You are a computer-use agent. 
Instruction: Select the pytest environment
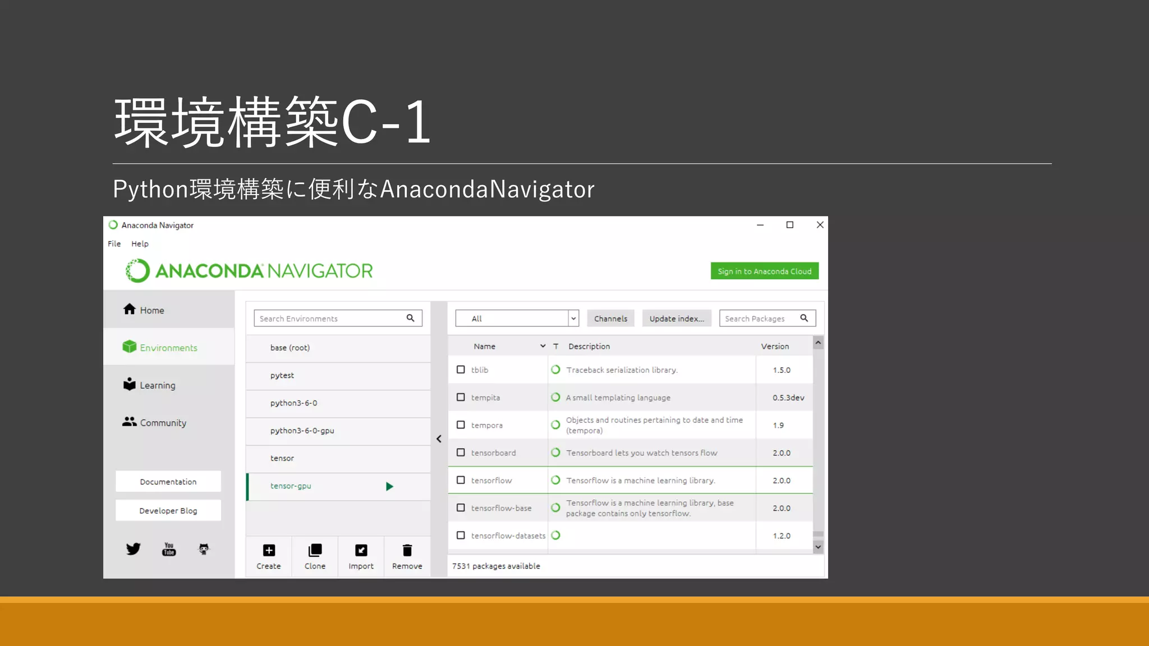[338, 376]
